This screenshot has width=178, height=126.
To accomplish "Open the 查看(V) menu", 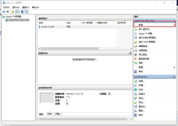I will (25, 7).
